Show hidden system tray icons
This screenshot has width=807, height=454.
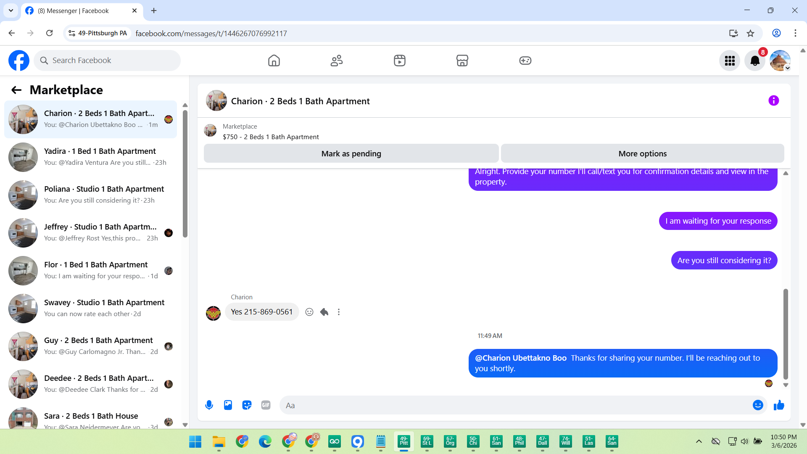pyautogui.click(x=699, y=441)
